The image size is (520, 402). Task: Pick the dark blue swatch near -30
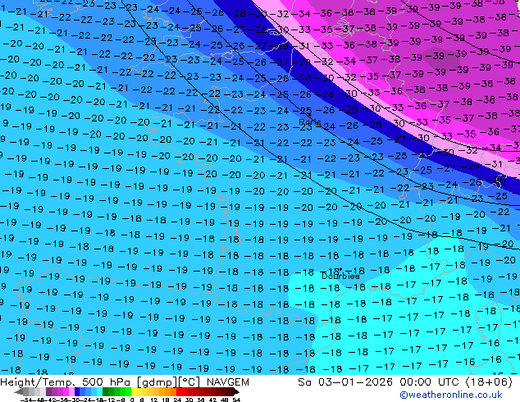[77, 391]
